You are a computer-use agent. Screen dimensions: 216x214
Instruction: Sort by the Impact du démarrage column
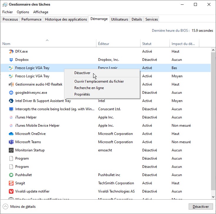(183, 44)
